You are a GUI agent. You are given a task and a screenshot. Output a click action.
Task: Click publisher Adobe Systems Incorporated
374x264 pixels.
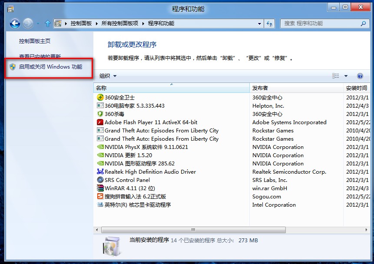coord(289,122)
